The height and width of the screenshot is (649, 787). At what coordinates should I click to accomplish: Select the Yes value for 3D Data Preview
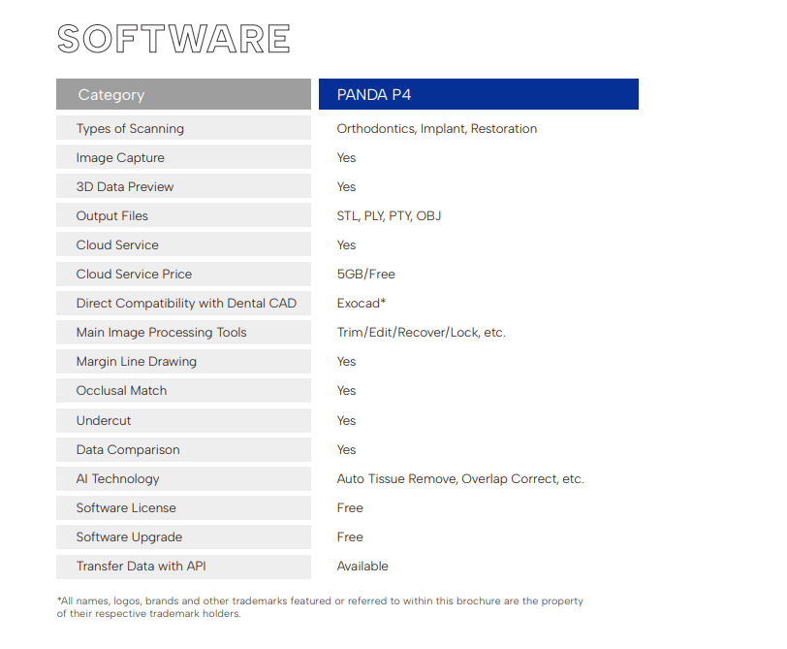point(346,187)
